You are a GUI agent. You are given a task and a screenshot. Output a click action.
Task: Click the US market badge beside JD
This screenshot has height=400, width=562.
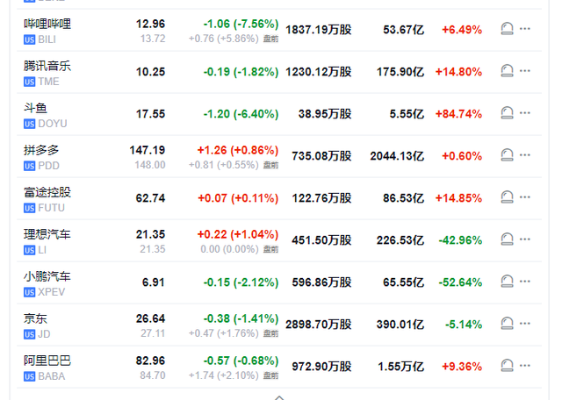pos(29,334)
